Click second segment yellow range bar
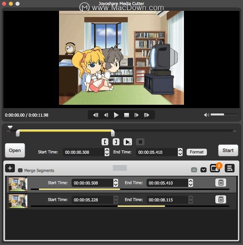This screenshot has width=243, height=245. coord(141,206)
